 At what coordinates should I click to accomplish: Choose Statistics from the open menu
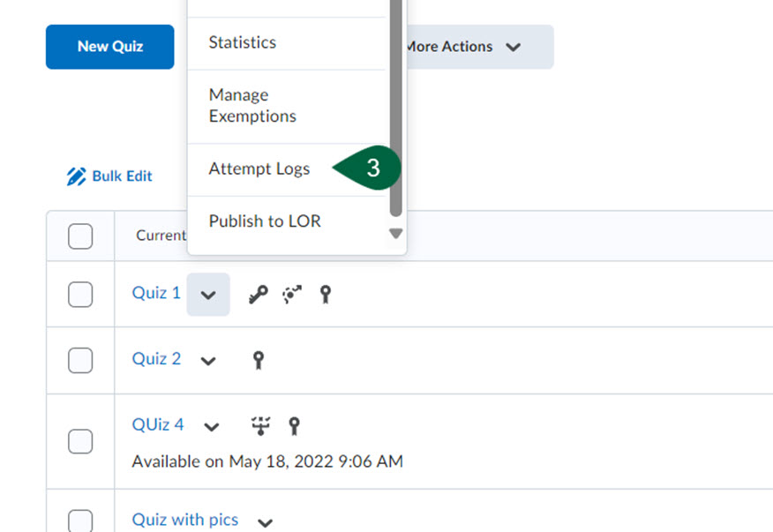tap(242, 41)
